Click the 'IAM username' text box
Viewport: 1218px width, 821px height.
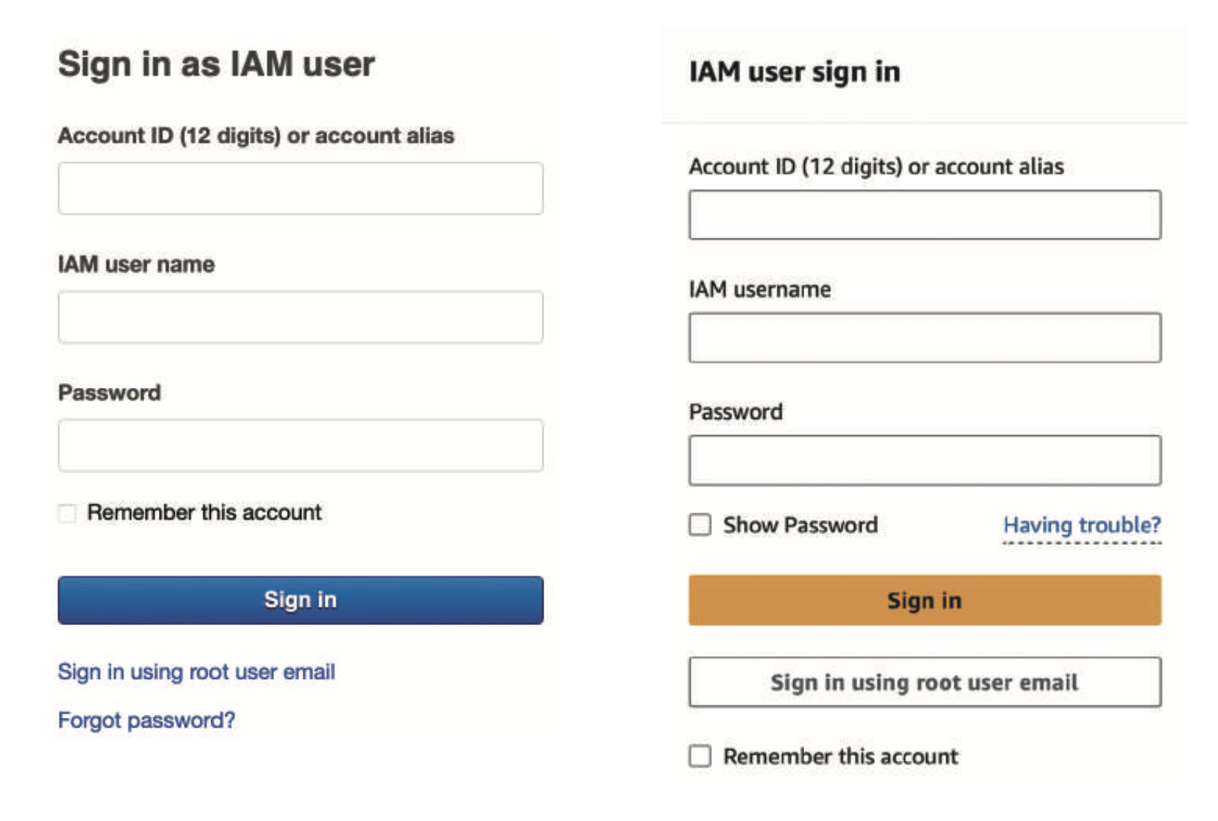click(924, 338)
